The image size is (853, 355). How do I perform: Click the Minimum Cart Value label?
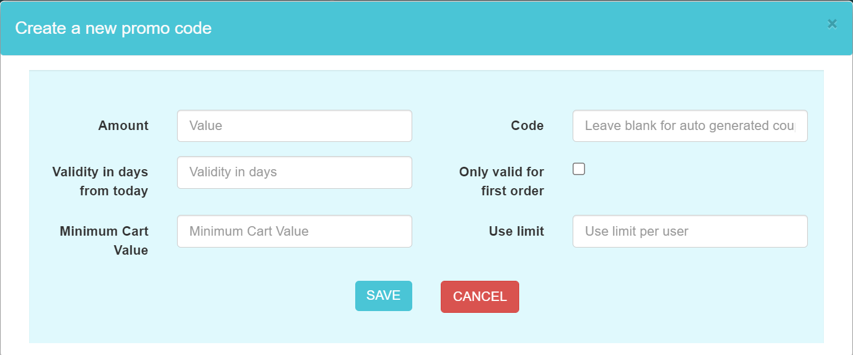pos(104,240)
